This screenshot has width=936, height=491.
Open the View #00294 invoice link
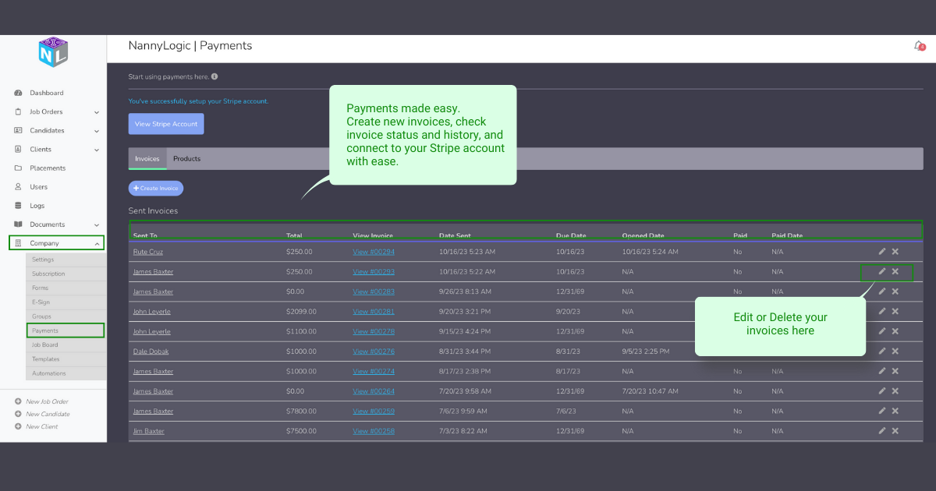coord(374,252)
